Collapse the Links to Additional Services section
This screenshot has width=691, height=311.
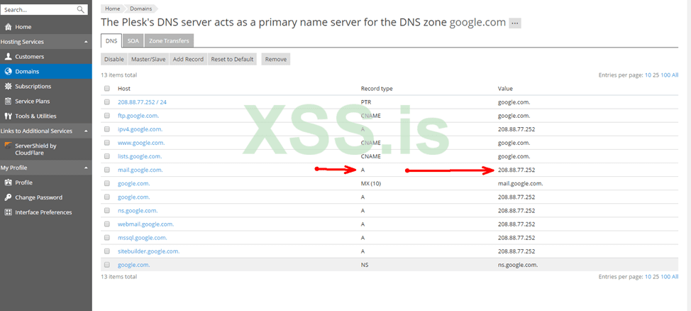click(86, 131)
